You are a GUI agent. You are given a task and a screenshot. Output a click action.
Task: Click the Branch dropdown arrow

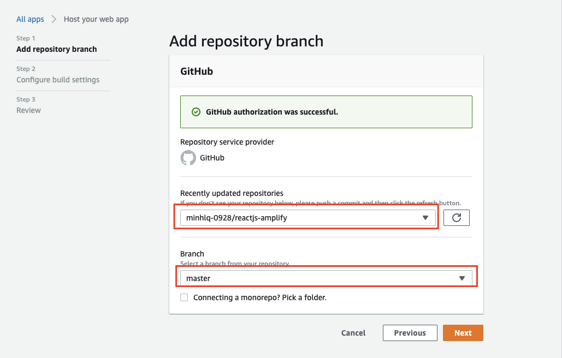(x=462, y=278)
